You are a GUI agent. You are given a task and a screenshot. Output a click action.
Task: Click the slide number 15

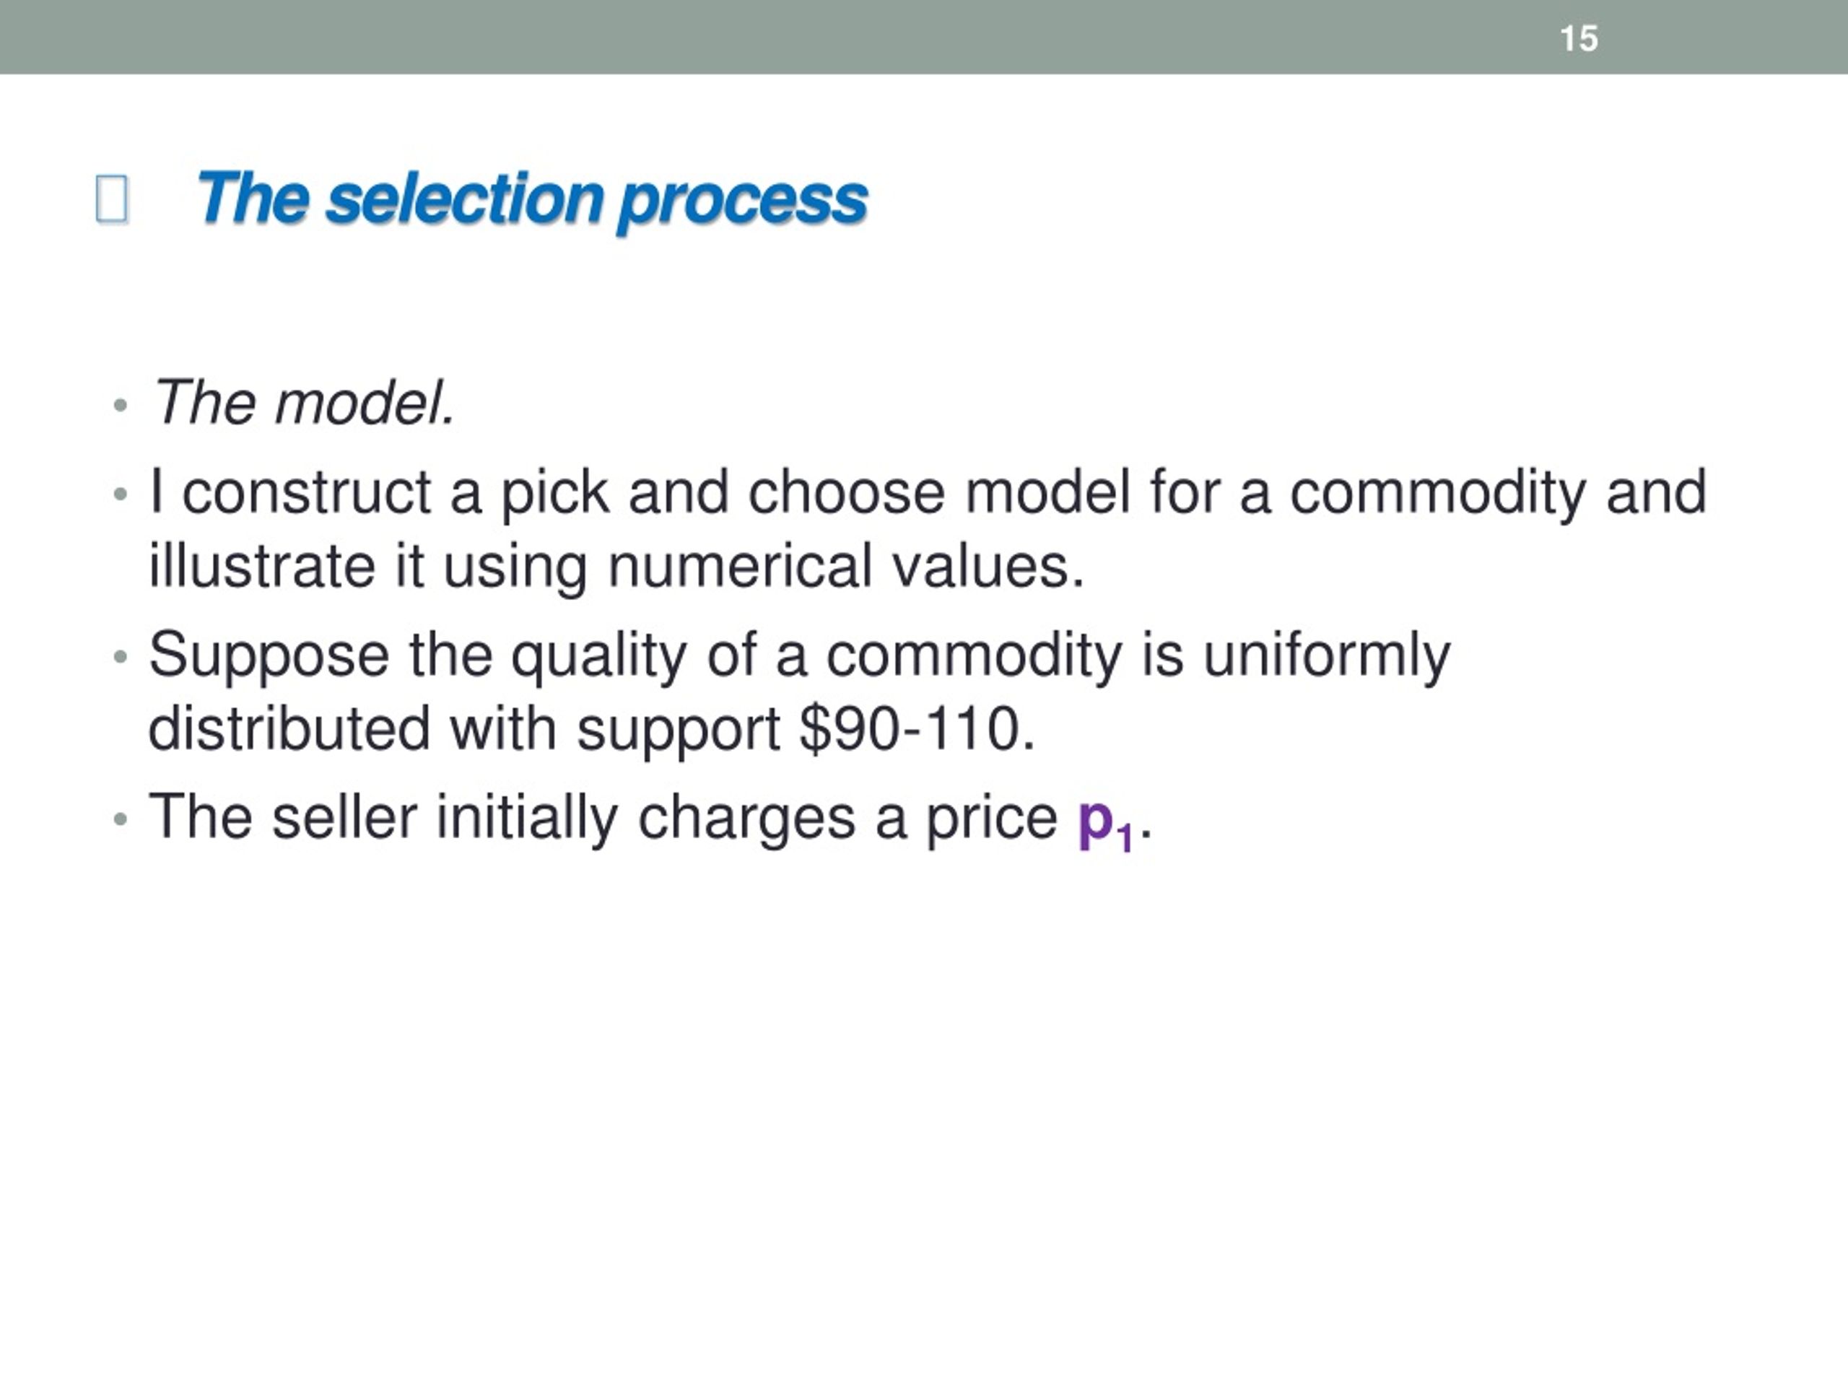[x=1579, y=39]
